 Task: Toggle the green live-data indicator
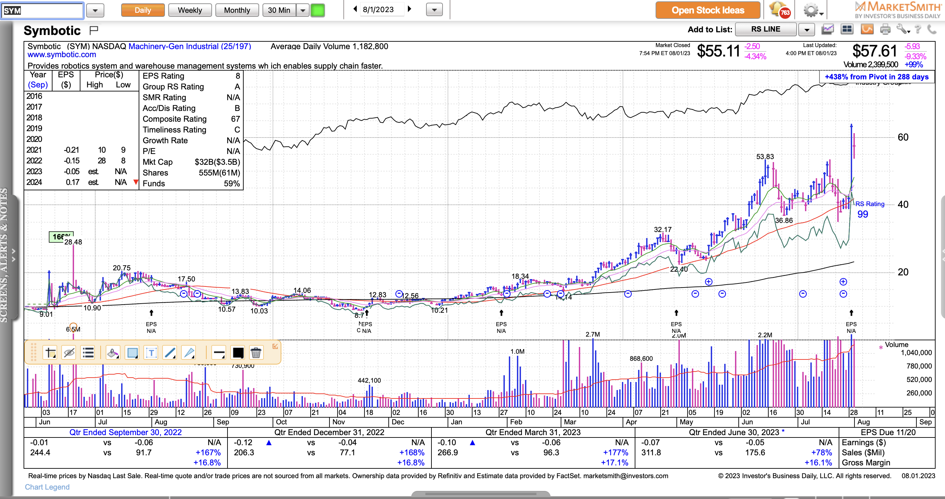[317, 10]
